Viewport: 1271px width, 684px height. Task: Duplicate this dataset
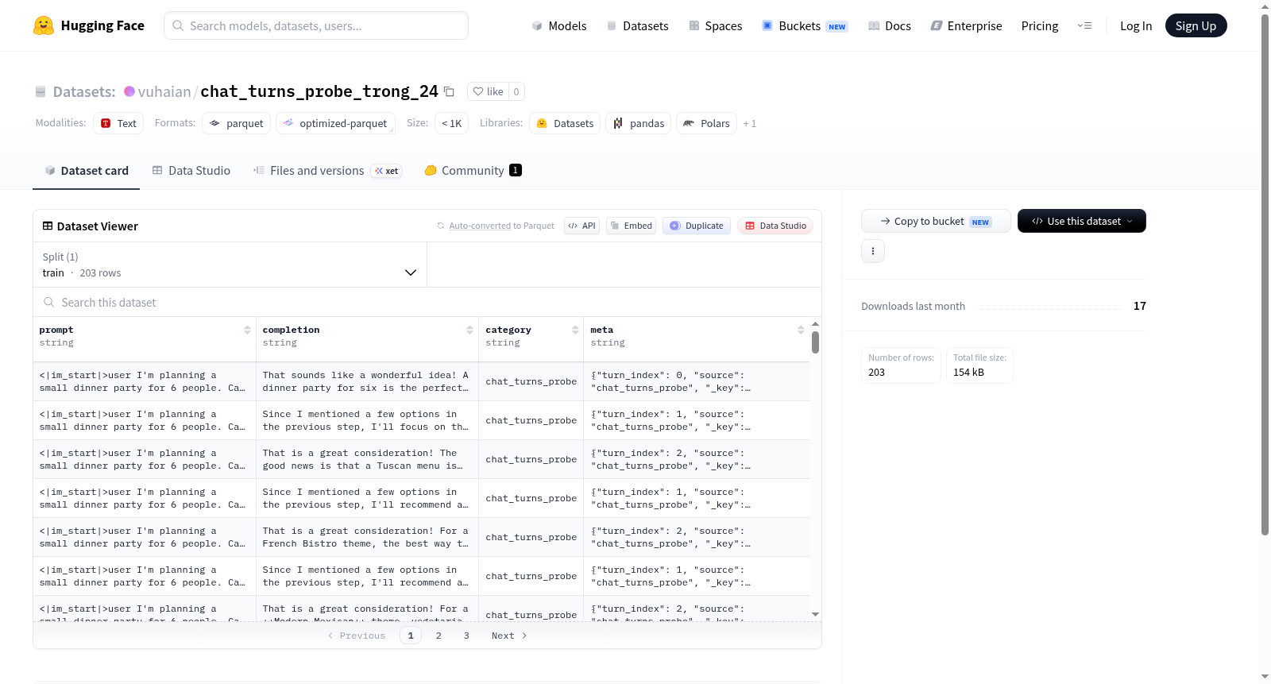point(697,226)
